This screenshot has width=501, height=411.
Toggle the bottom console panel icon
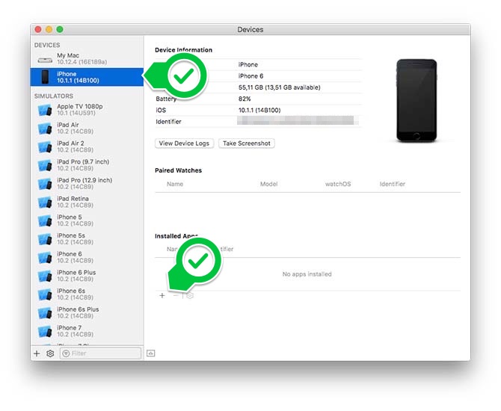tap(151, 353)
